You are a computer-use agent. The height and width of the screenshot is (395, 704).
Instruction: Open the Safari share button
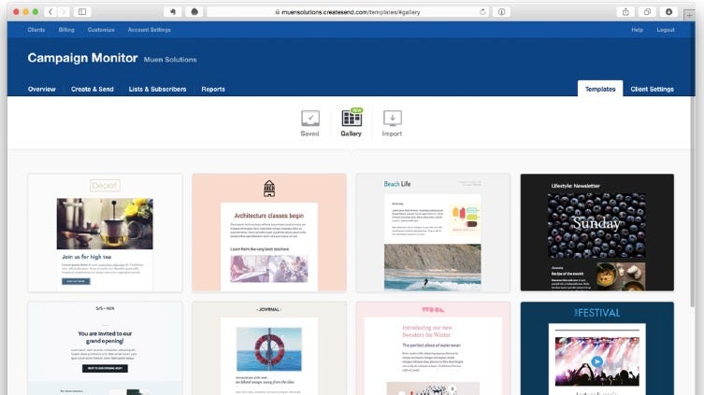(x=625, y=12)
